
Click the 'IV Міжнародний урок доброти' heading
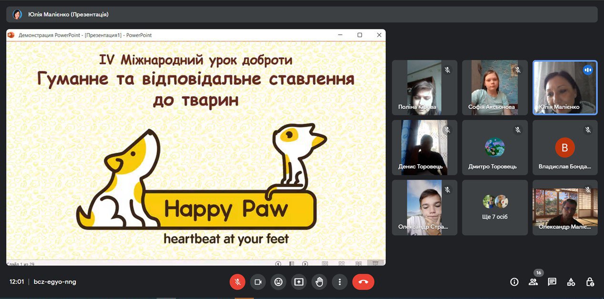click(195, 60)
